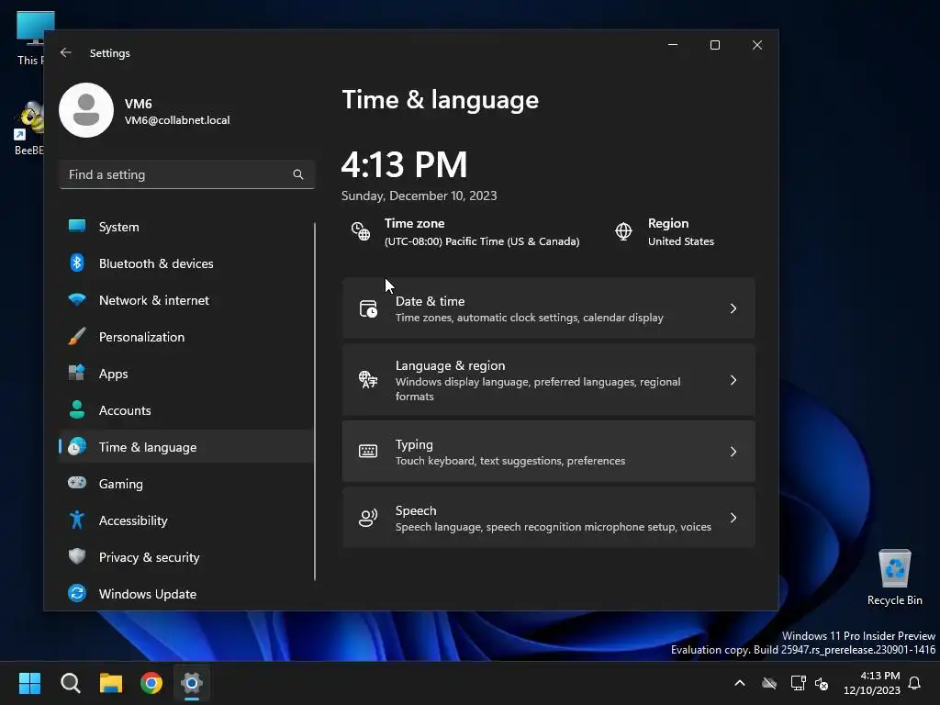Expand Date & time chevron arrow
This screenshot has height=705, width=940.
733,308
